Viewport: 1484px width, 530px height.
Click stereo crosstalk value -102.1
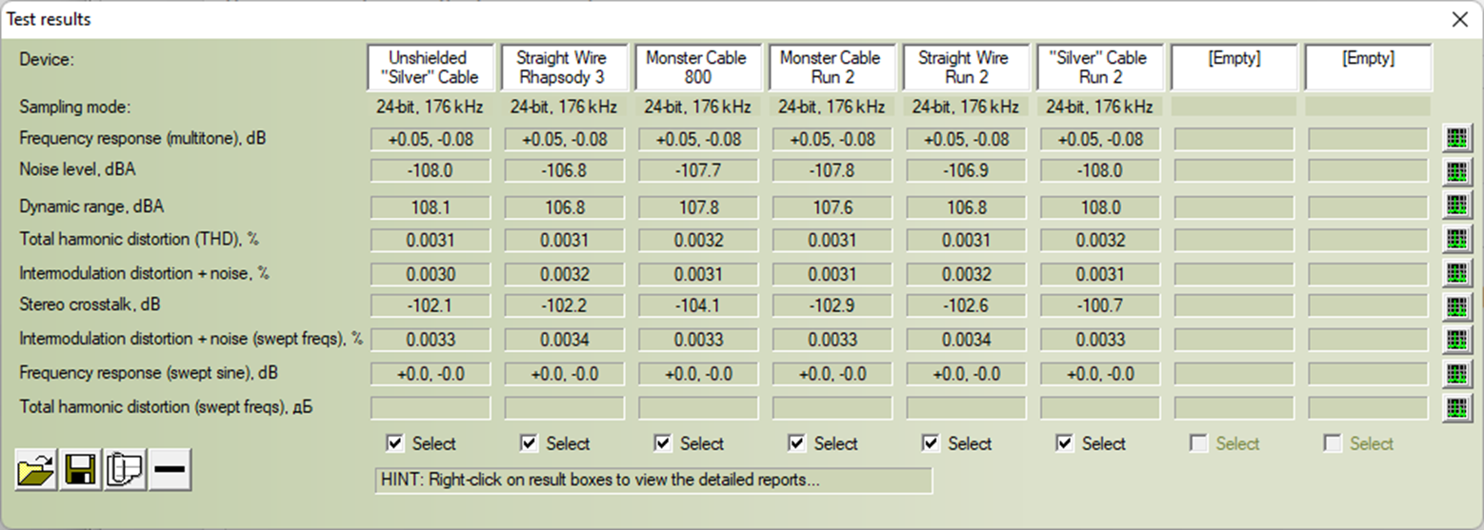coord(431,306)
